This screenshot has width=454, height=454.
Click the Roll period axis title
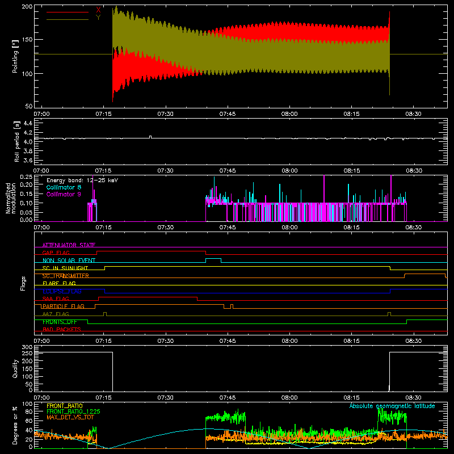[16, 141]
